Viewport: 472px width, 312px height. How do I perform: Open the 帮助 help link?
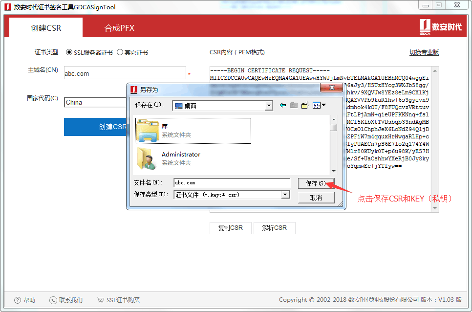29,300
